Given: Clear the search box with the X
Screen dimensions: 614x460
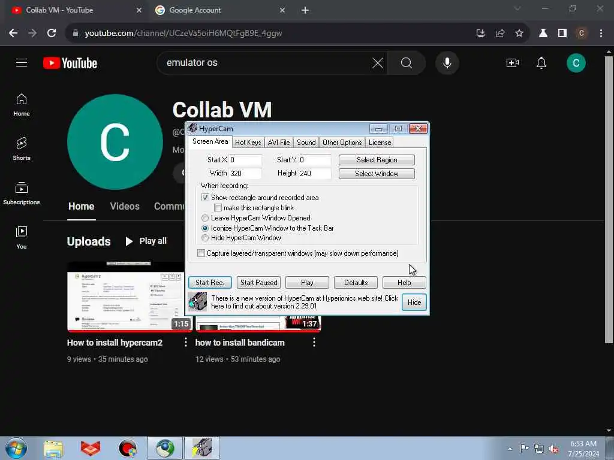Looking at the screenshot, I should click(378, 62).
